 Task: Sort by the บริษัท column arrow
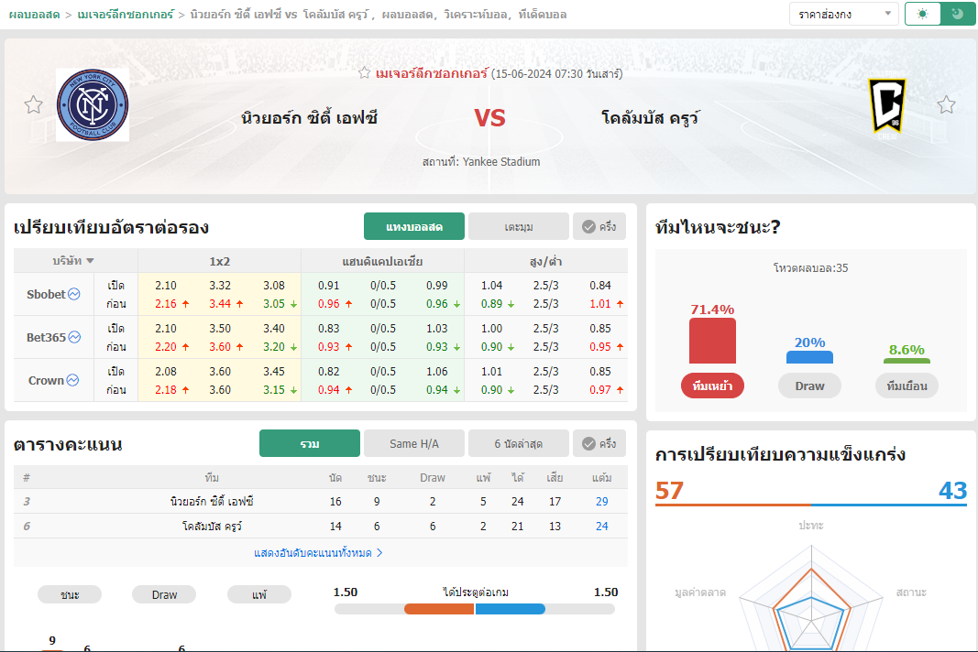(x=91, y=261)
